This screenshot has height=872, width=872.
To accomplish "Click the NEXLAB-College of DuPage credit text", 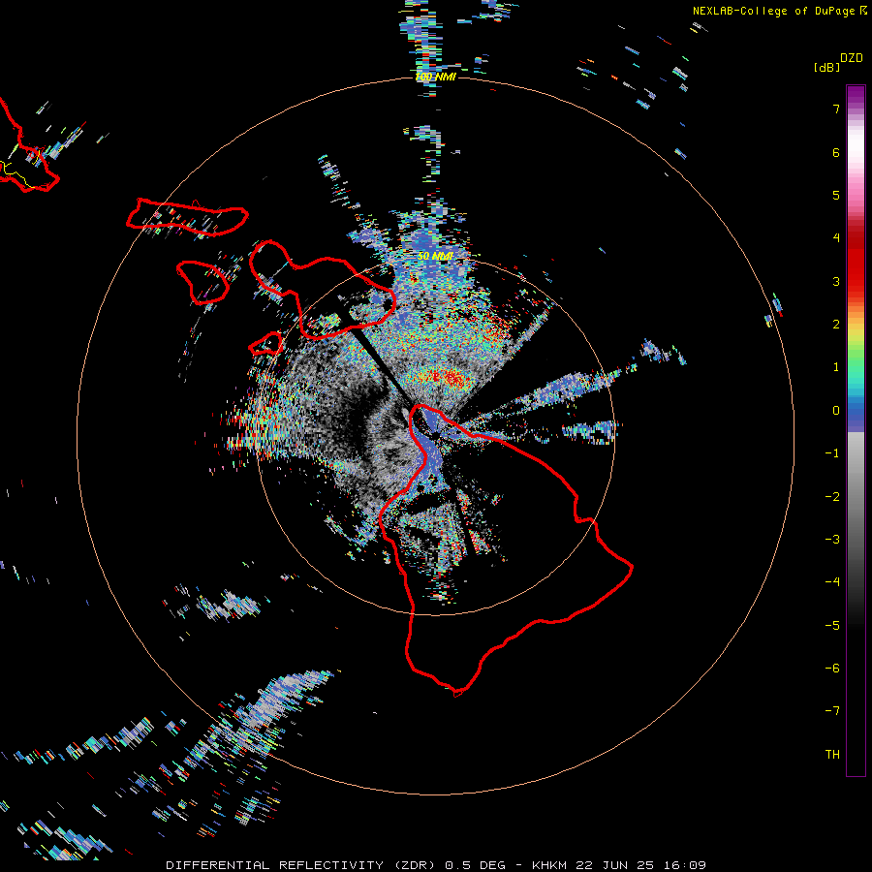I will click(776, 11).
